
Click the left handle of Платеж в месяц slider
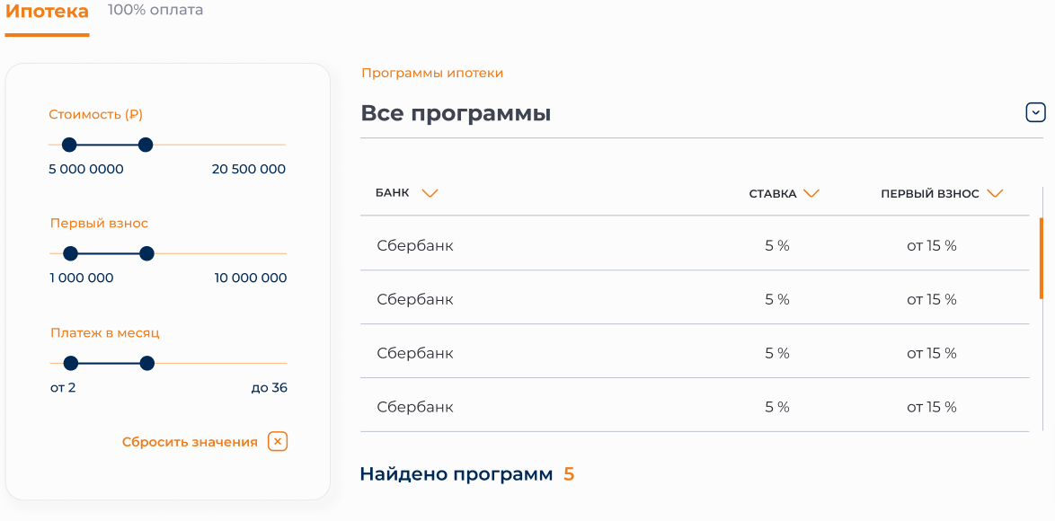71,363
